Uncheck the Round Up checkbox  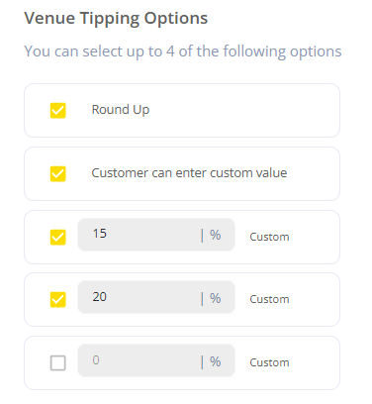point(58,110)
